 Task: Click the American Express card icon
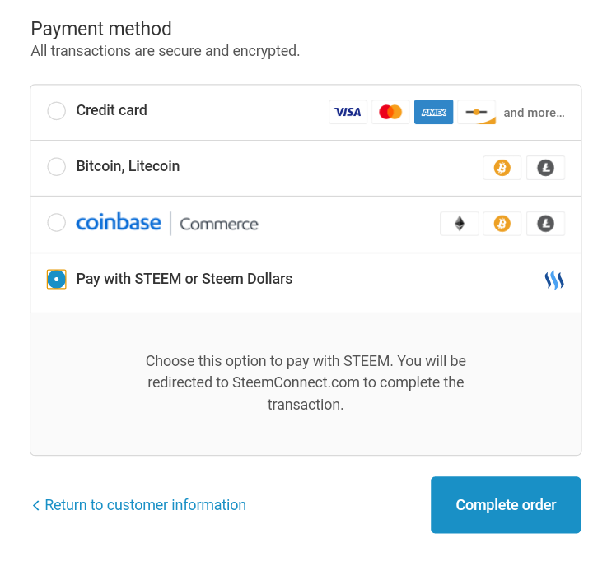click(x=433, y=112)
